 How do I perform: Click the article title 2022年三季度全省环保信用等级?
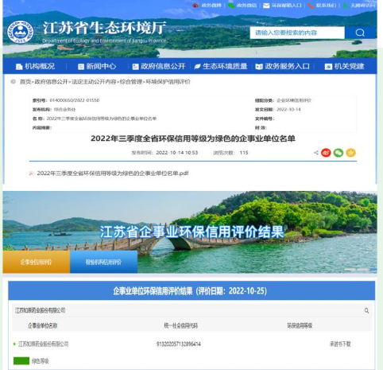point(193,138)
